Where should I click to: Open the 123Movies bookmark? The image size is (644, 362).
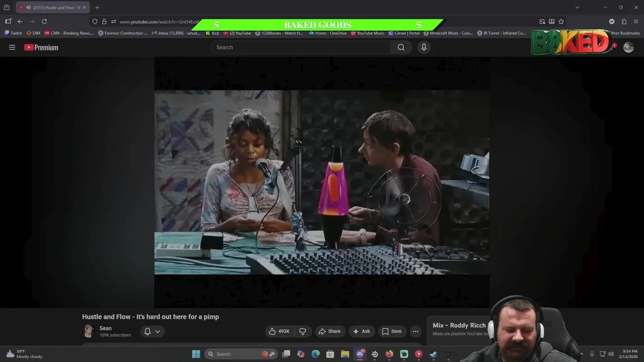coord(279,33)
